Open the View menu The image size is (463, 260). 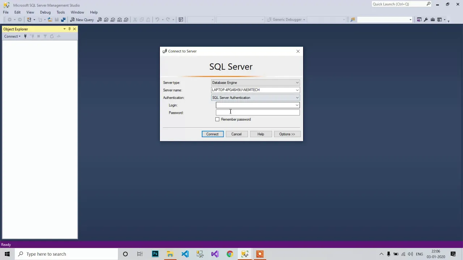[x=30, y=12]
